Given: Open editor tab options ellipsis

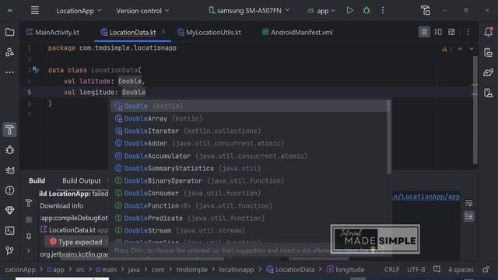Looking at the screenshot, I should click(468, 32).
